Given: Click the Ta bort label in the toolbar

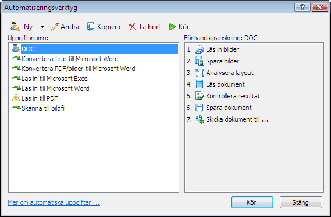Looking at the screenshot, I should pos(150,27).
